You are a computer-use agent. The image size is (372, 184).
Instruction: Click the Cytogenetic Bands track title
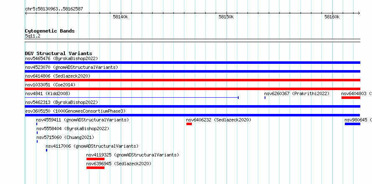click(x=50, y=31)
